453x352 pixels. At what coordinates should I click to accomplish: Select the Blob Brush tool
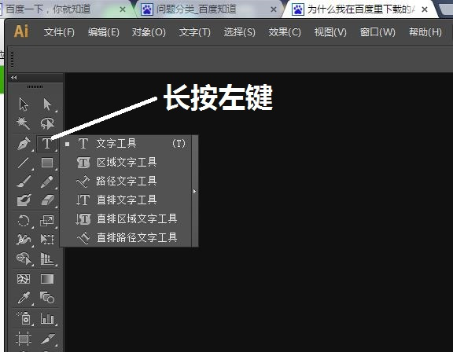pos(24,200)
